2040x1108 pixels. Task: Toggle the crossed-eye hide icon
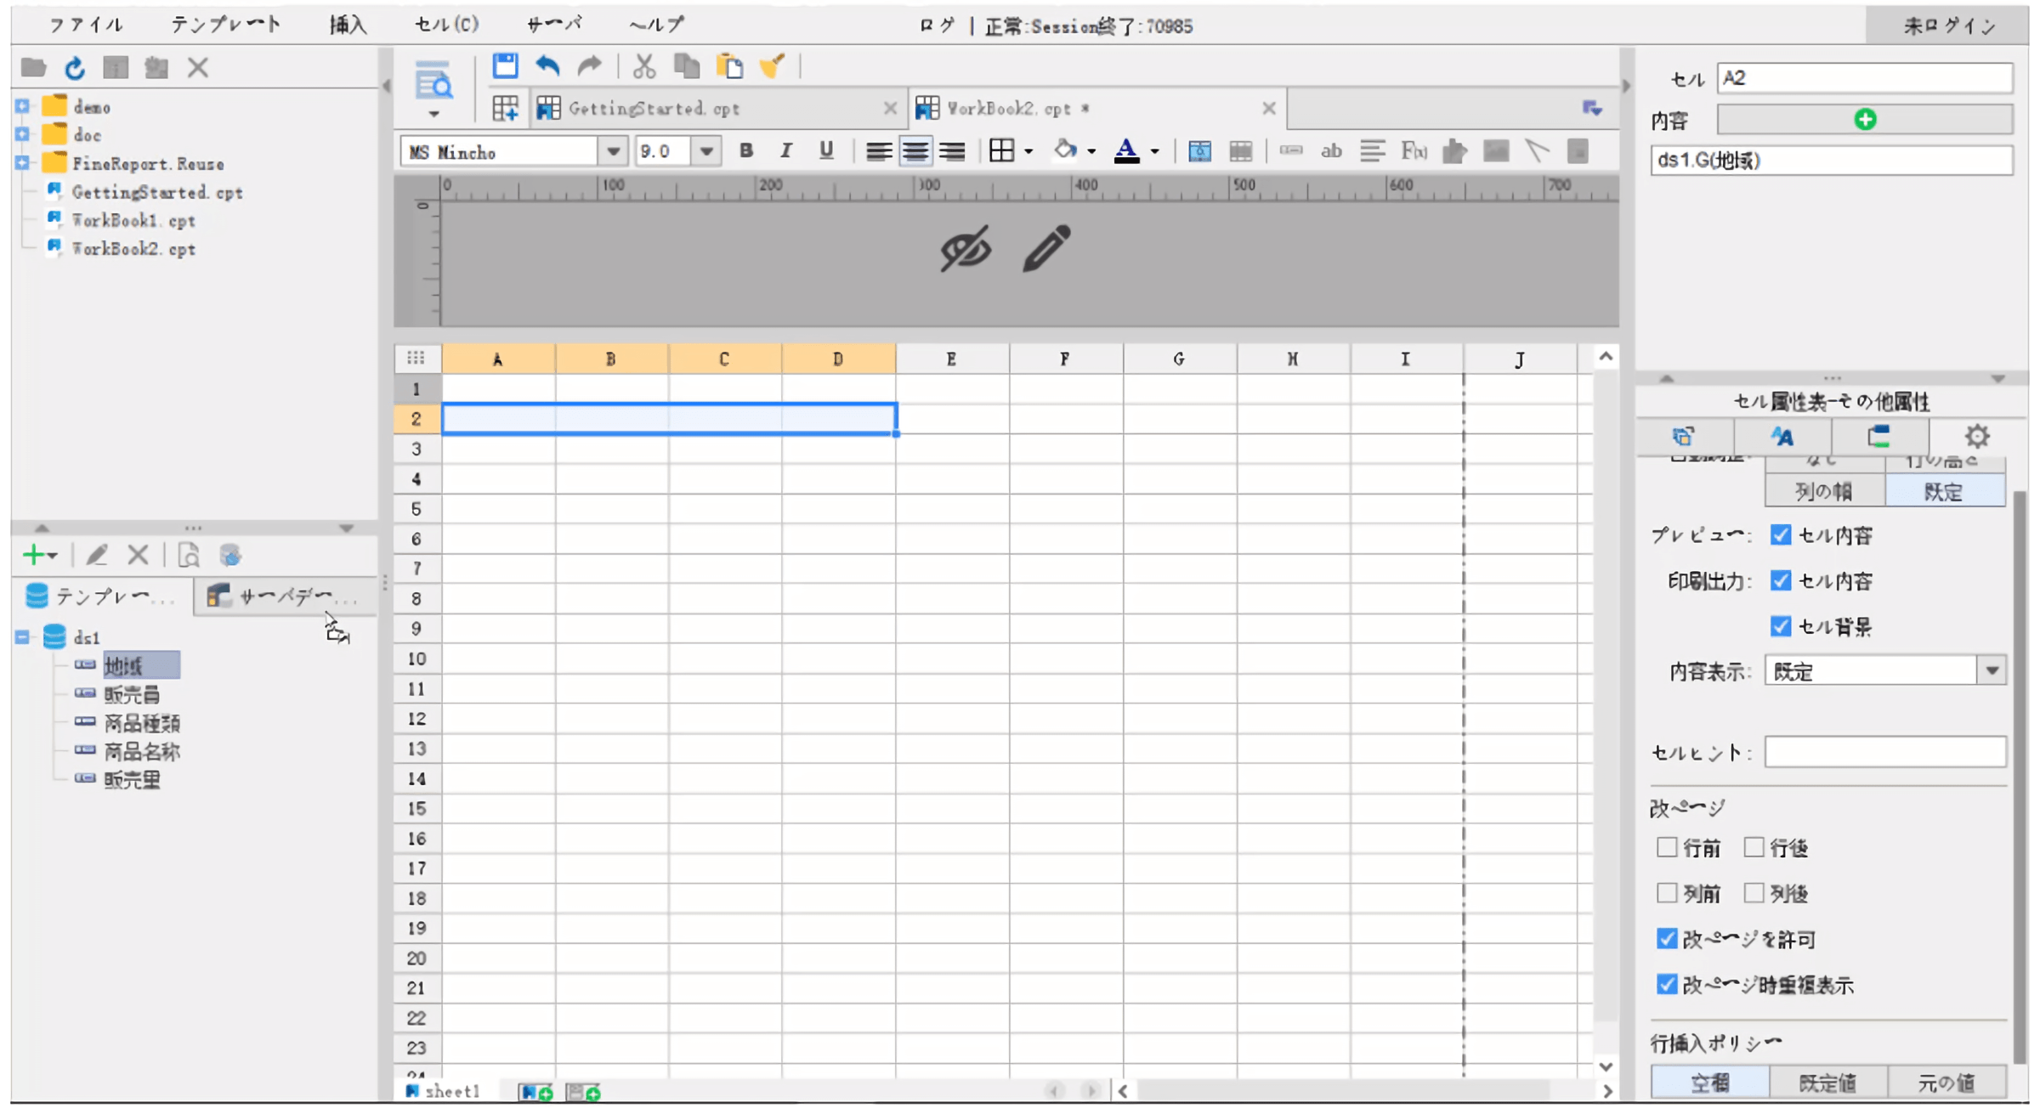(x=966, y=248)
